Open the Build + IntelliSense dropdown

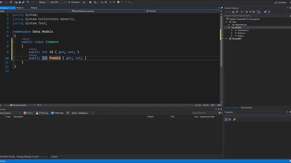point(83,113)
